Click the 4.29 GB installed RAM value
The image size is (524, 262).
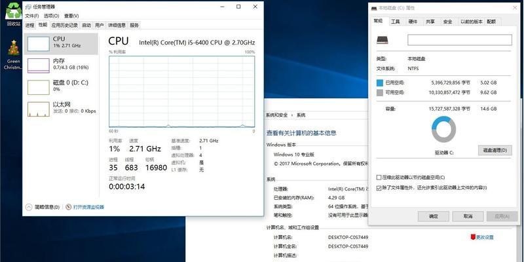(x=336, y=198)
